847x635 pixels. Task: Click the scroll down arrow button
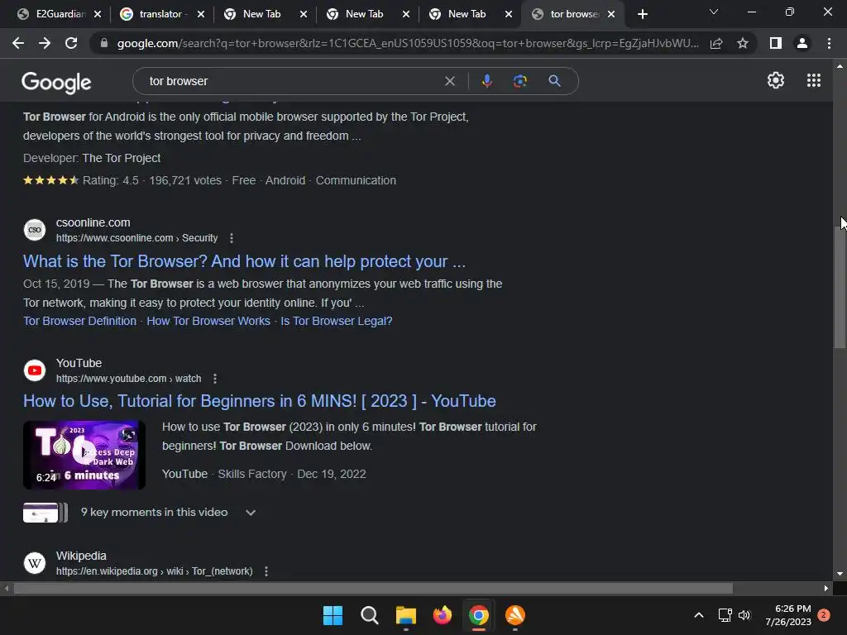coord(840,574)
